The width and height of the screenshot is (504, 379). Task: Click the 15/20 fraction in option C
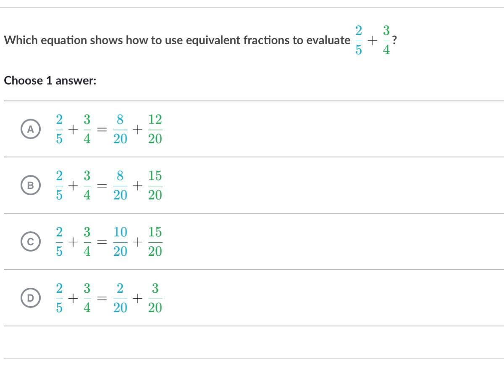[155, 242]
